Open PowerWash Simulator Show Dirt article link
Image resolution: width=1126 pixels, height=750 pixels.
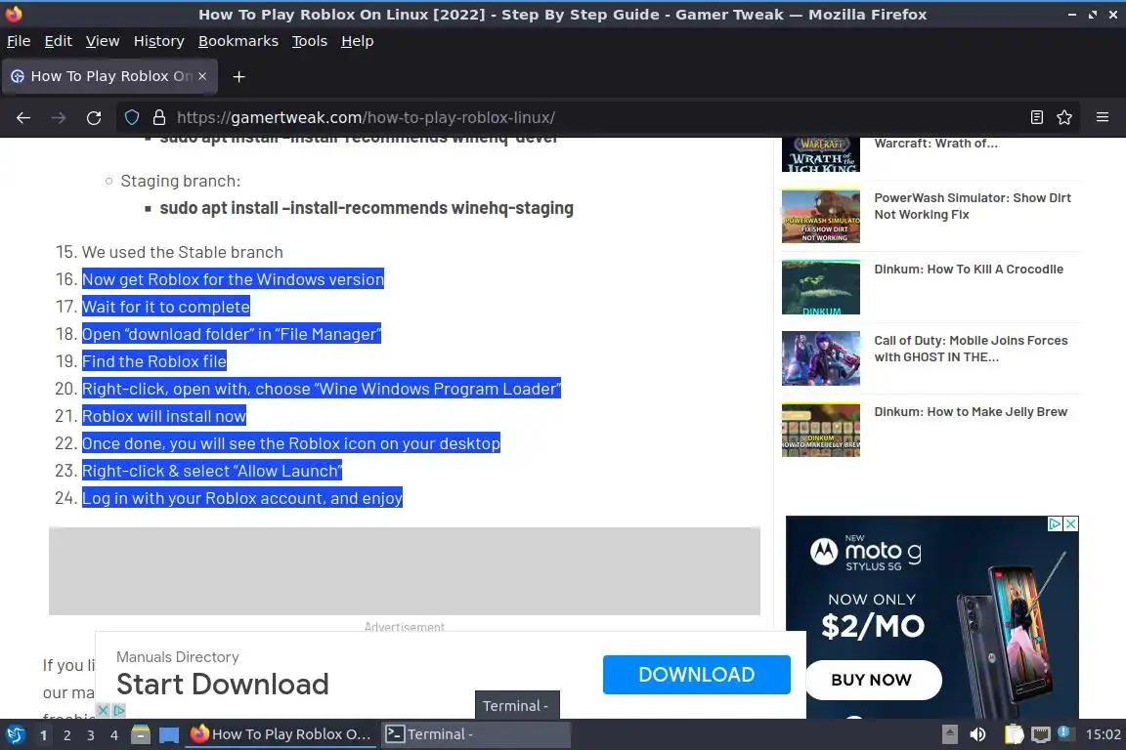click(x=973, y=206)
